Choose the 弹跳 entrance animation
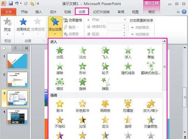The image size is (188, 139). [105, 84]
